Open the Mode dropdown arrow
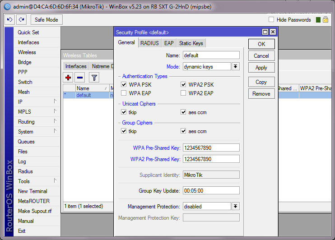The height and width of the screenshot is (240, 335). click(x=236, y=67)
